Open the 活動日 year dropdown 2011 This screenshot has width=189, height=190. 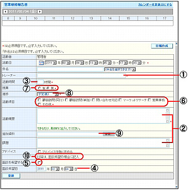point(51,63)
